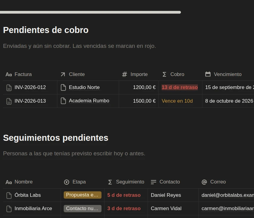Viewport: 254px width, 218px height.
Task: Click the 15 de septiembre due date
Action: tap(229, 88)
